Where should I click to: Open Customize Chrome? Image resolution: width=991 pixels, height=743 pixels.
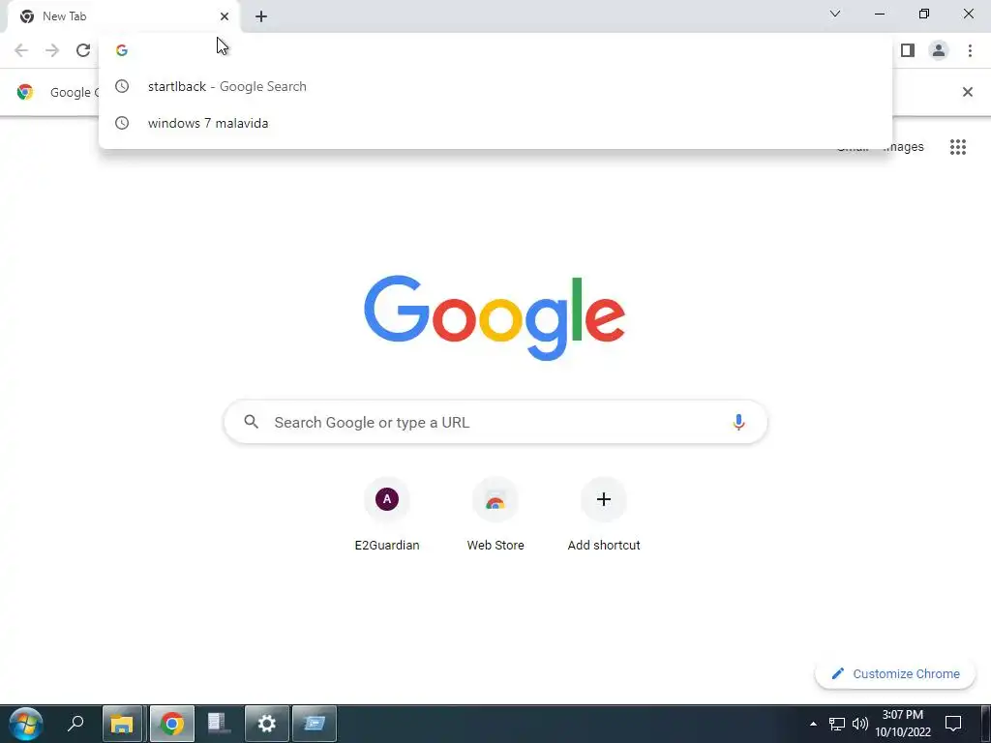(895, 674)
